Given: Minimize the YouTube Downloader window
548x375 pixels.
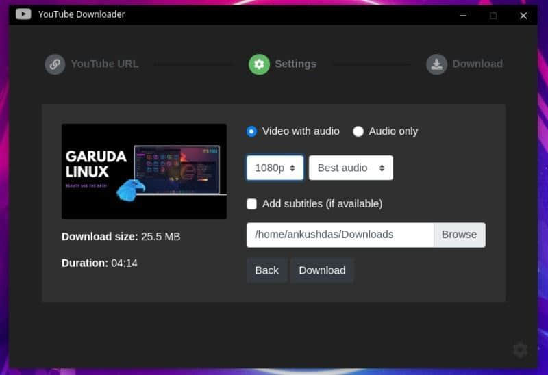Looking at the screenshot, I should 463,15.
